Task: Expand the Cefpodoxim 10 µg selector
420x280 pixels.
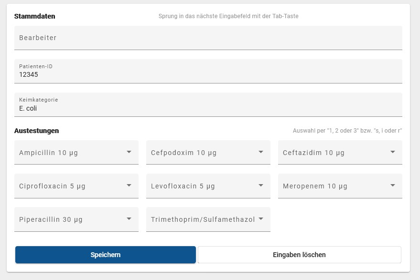Action: point(208,153)
